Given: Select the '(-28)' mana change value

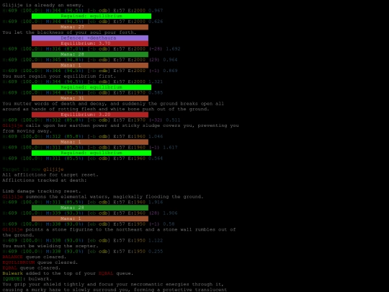Looking at the screenshot, I should coord(156,49).
